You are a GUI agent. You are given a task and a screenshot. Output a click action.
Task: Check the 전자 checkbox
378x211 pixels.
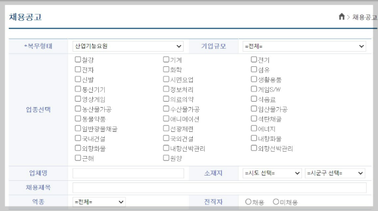pyautogui.click(x=78, y=69)
